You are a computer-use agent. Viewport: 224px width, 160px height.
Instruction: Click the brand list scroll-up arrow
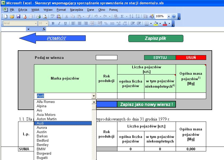[x=94, y=102]
